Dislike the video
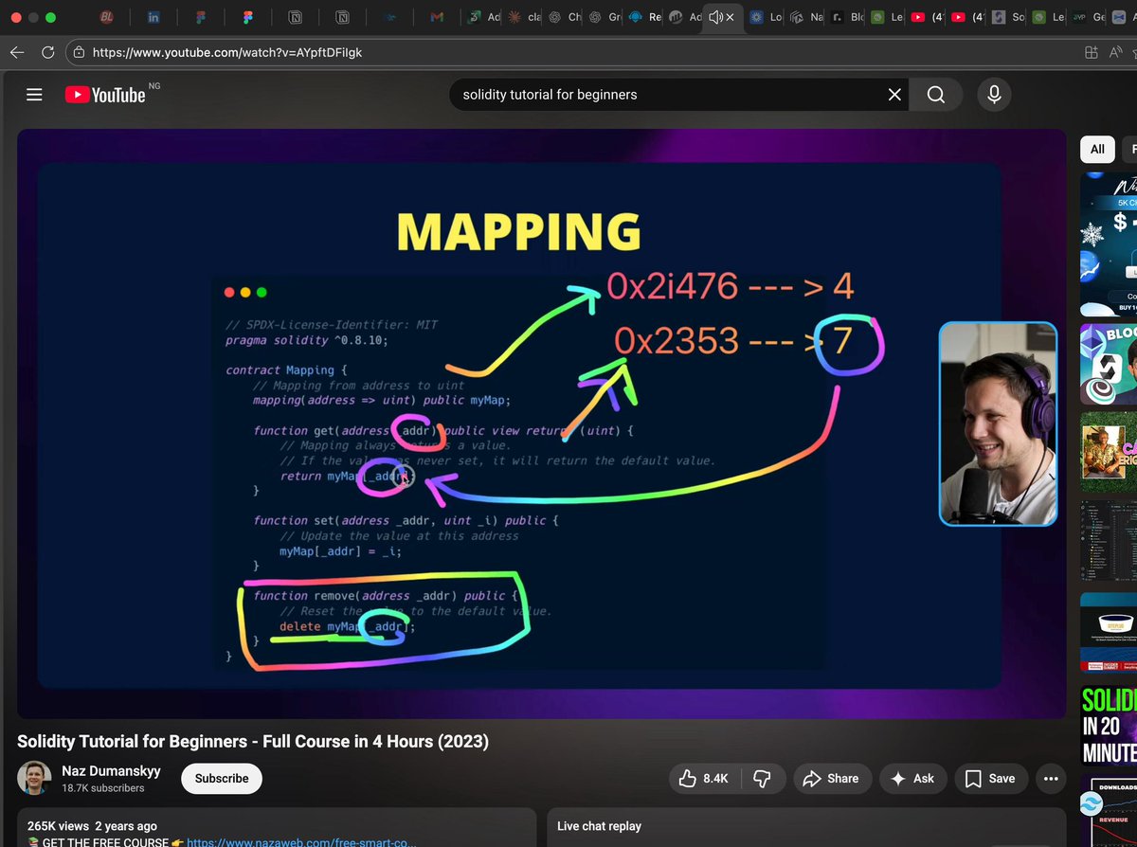Image resolution: width=1137 pixels, height=847 pixels. pos(761,779)
